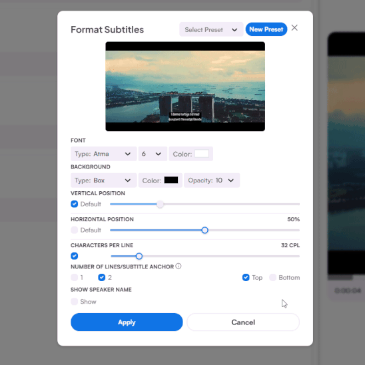Click the New Preset button
Viewport: 365px width, 365px height.
266,29
